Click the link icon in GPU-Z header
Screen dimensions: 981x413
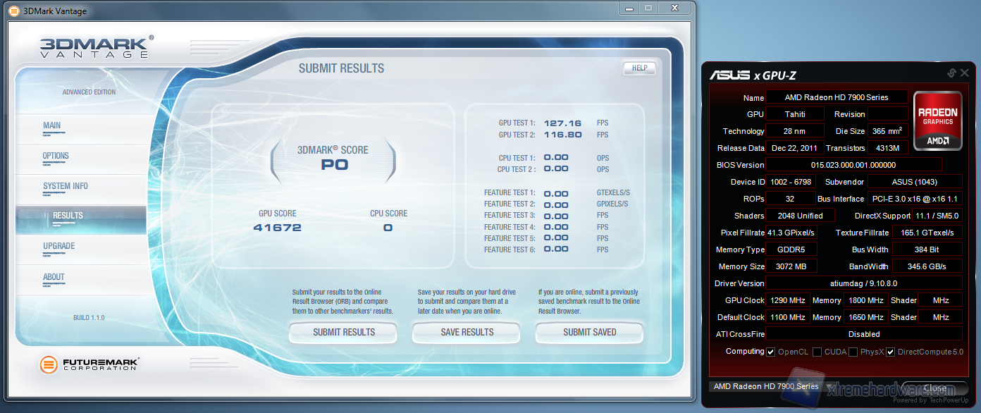click(951, 73)
